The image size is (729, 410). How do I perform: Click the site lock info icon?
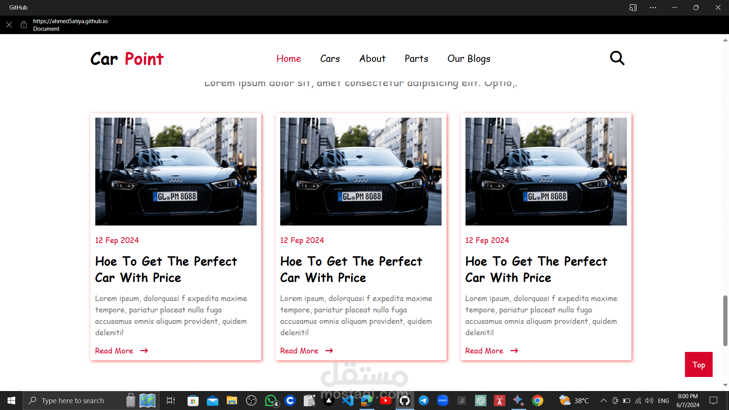[x=24, y=25]
